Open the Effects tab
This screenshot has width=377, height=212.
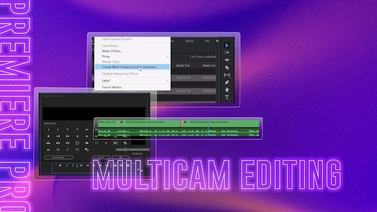click(189, 40)
